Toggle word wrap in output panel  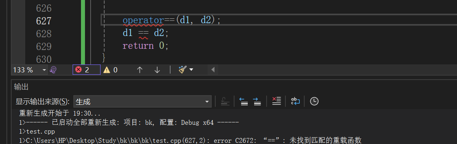(295, 101)
